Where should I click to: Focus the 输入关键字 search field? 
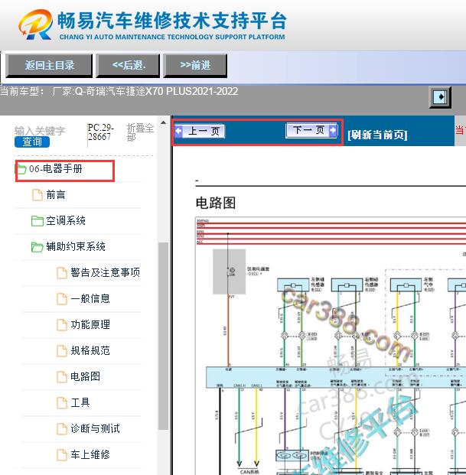[x=40, y=131]
